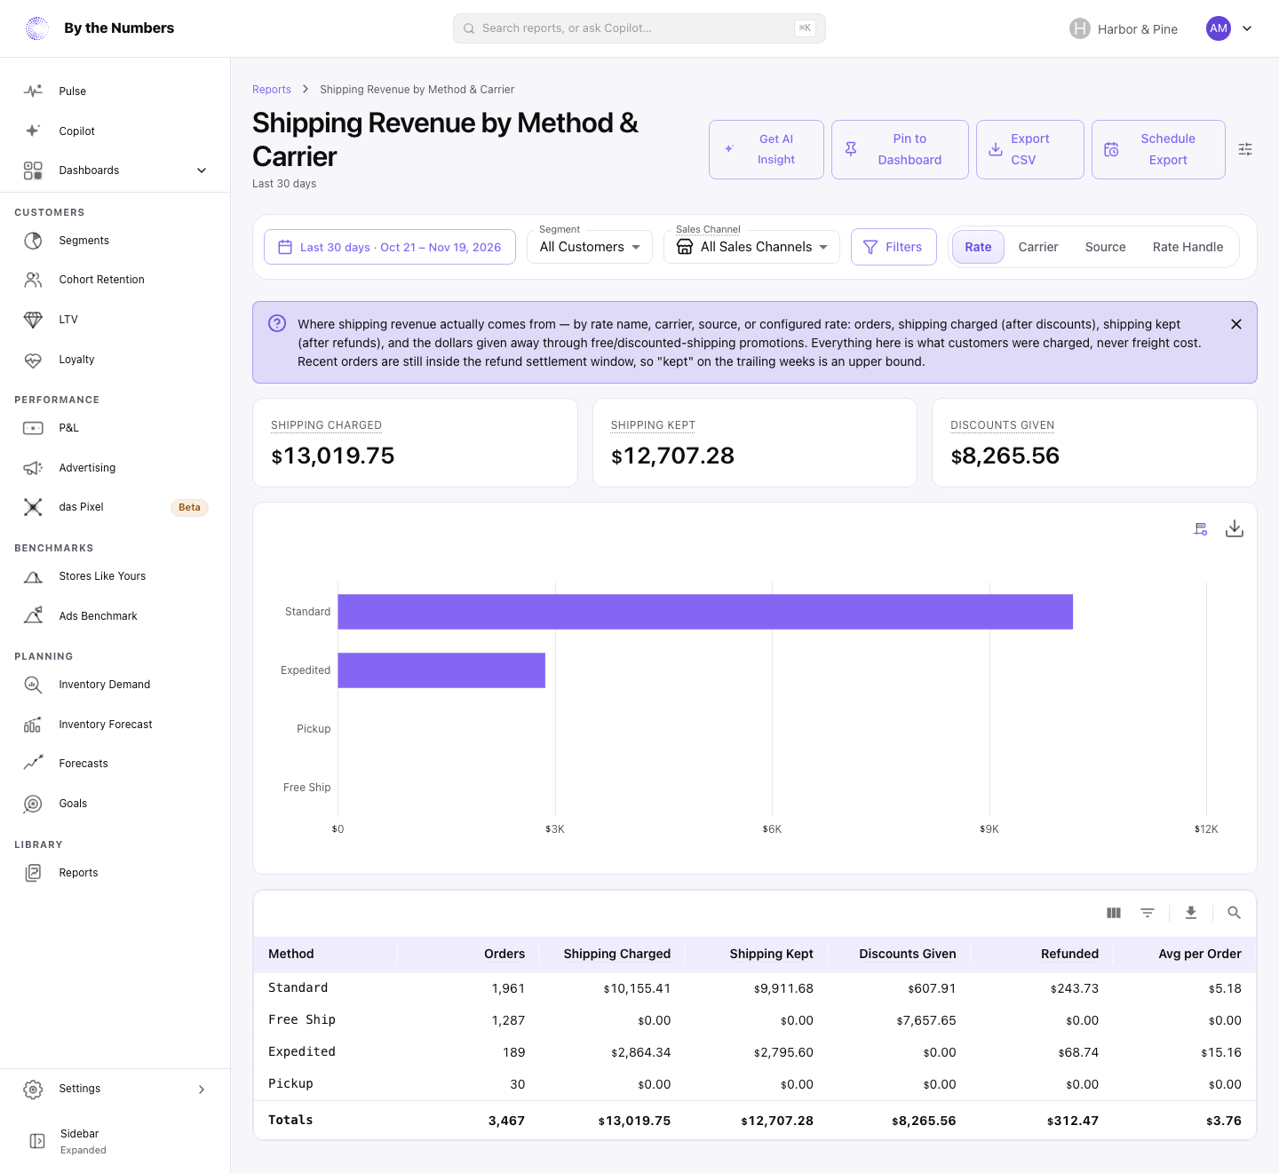Switch to the Rate Handle tab
Image resolution: width=1279 pixels, height=1173 pixels.
pos(1188,247)
